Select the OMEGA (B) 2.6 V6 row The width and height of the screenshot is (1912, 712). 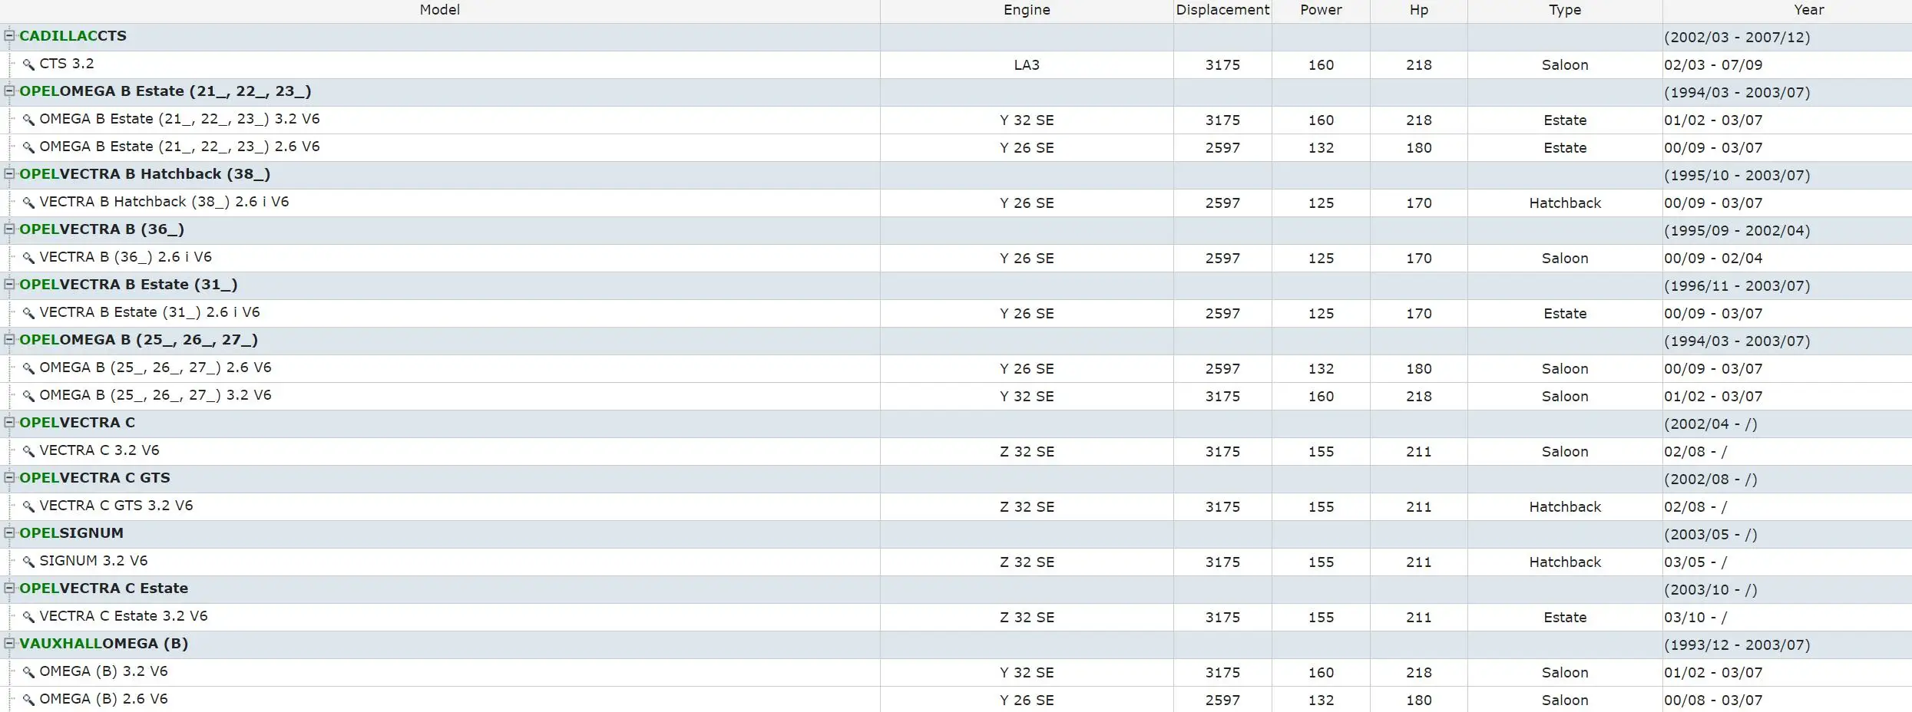pos(956,700)
